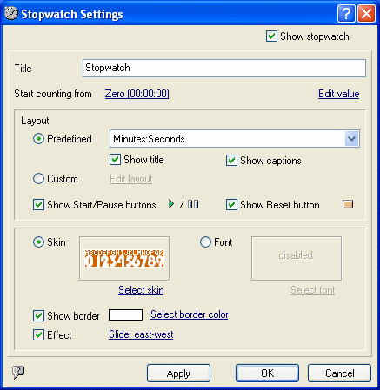Click the help speech bubble icon
Viewport: 380px width, 390px height.
coord(18,373)
